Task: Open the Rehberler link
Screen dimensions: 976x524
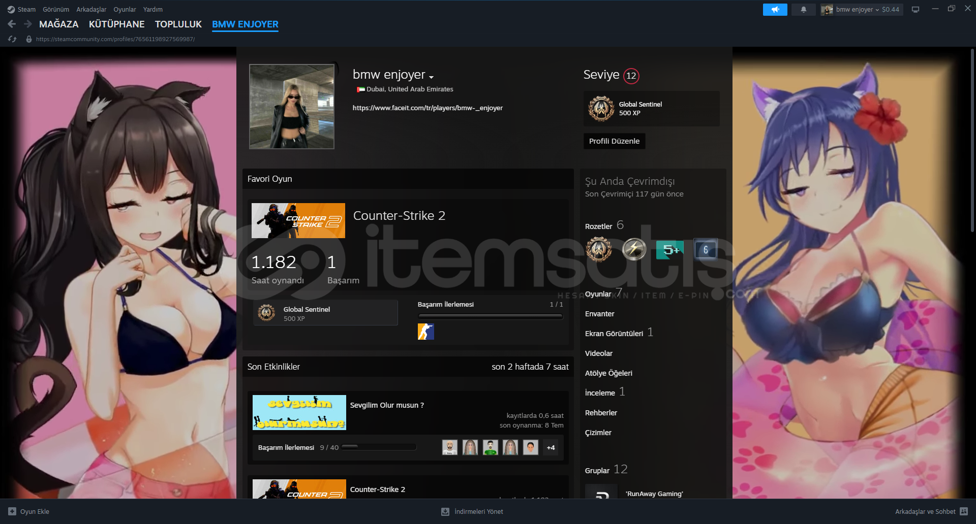Action: click(x=601, y=413)
